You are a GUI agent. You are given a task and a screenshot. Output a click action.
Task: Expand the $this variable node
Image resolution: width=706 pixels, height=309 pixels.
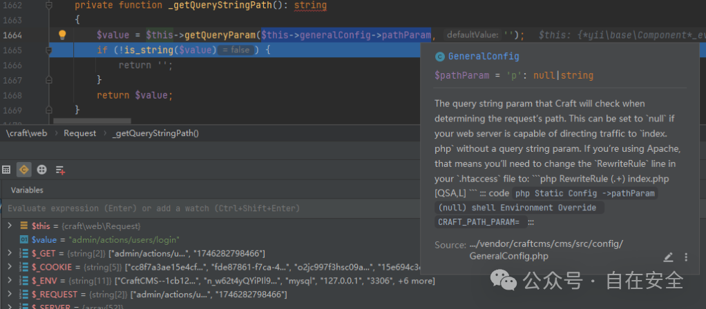[x=10, y=226]
